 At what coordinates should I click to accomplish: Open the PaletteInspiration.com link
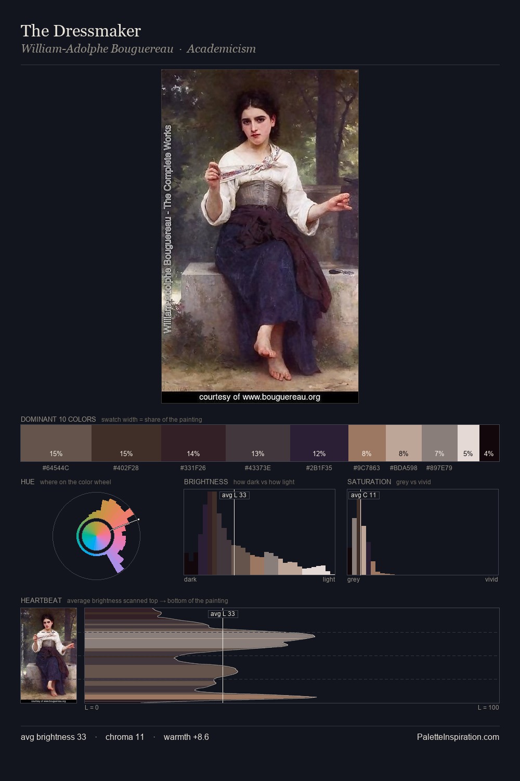point(458,737)
